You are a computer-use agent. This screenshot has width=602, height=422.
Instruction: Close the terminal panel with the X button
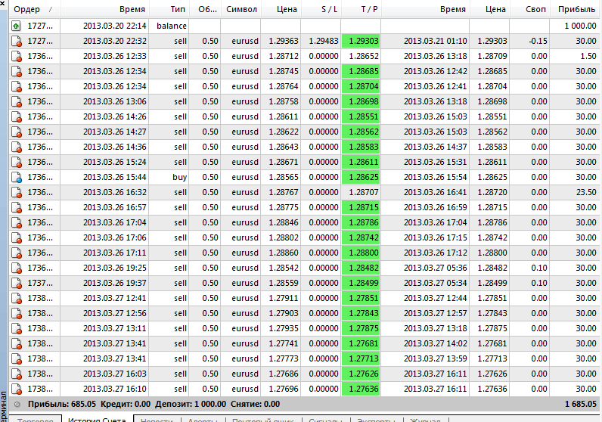[x=3, y=4]
